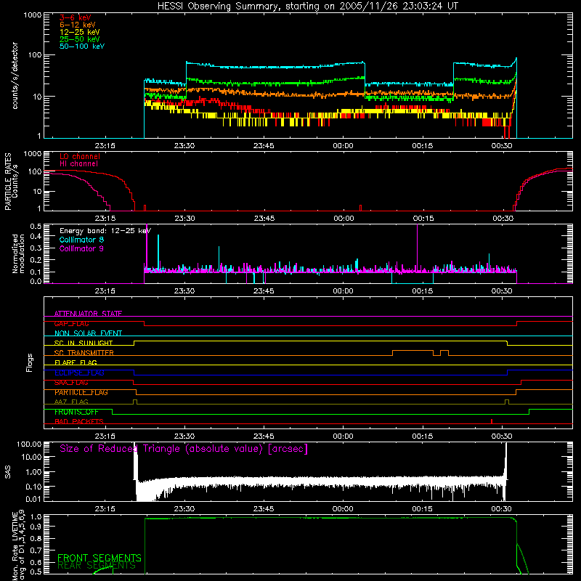Click the SC_IN_SUNLIGHT flag label

point(84,343)
